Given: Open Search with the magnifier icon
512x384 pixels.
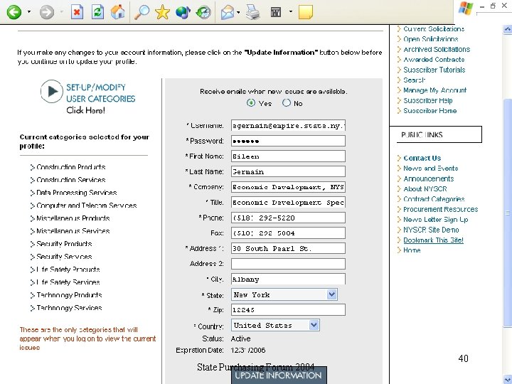Looking at the screenshot, I should 142,12.
